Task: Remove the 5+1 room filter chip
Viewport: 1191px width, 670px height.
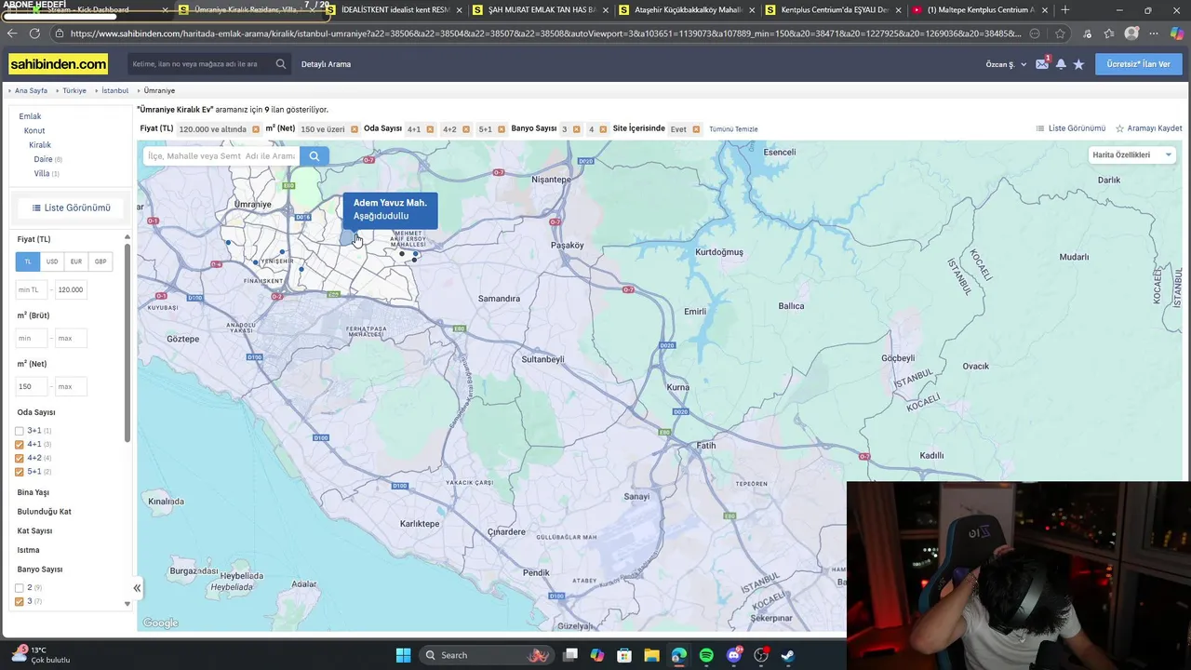Action: point(502,129)
